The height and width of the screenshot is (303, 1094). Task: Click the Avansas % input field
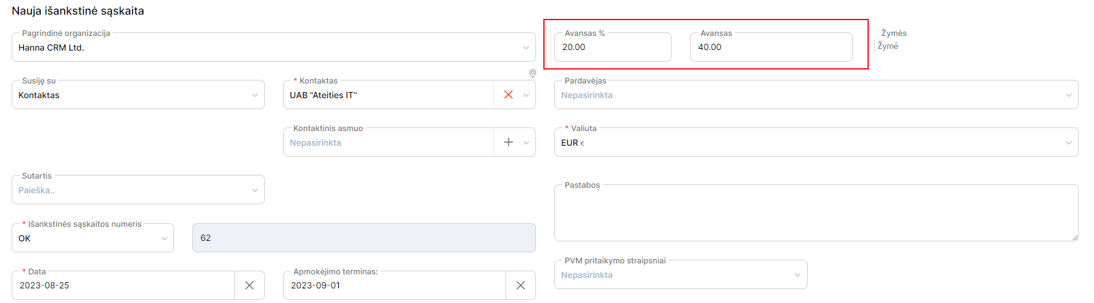(x=612, y=47)
